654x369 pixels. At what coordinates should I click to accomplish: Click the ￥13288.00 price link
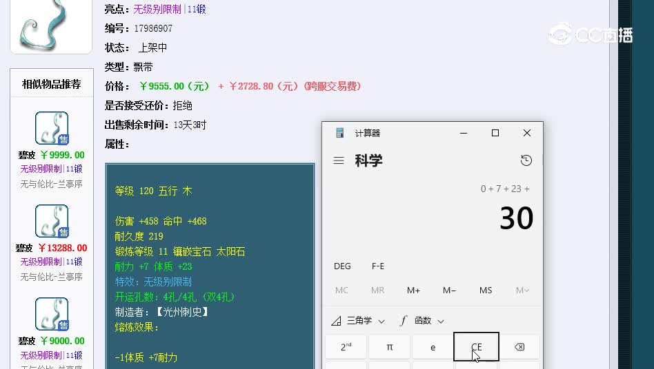pos(63,249)
